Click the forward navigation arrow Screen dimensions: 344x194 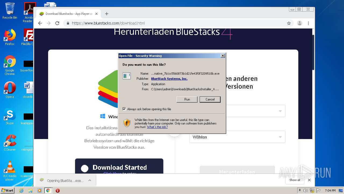point(49,23)
